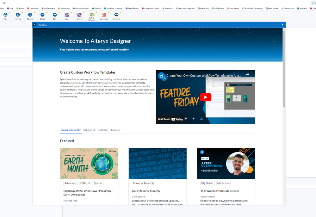Toggle favorite star on Text To Columns tool

click(96, 12)
